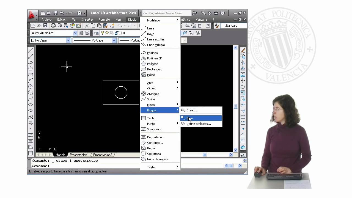Click Favorites star icon in title bar
The height and width of the screenshot is (198, 352).
(x=216, y=13)
